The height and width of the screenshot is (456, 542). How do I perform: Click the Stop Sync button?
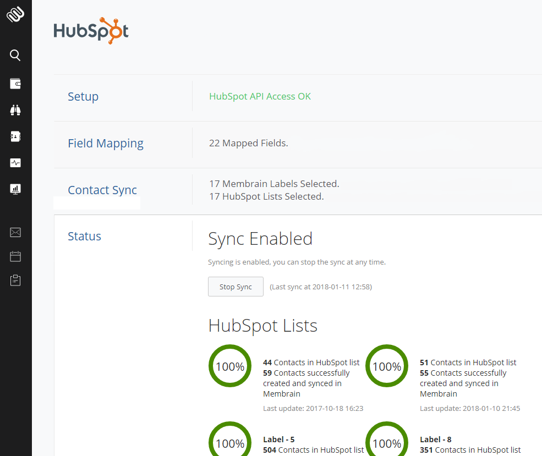[x=236, y=287]
